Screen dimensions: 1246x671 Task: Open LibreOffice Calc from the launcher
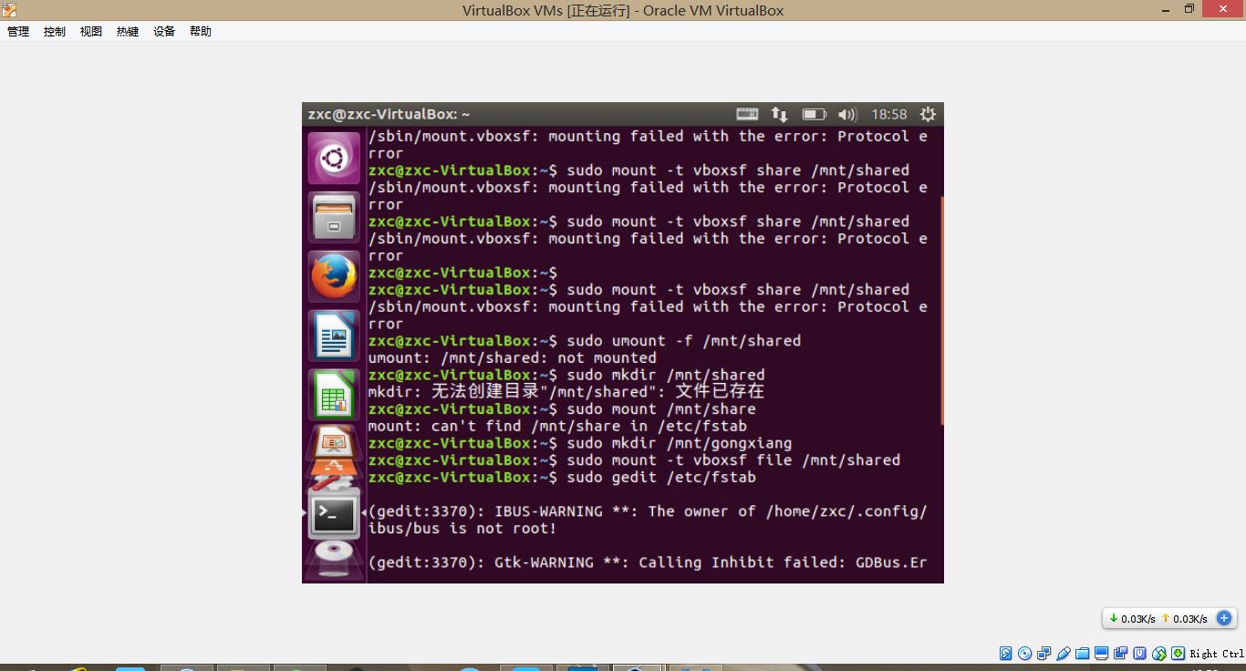coord(334,395)
